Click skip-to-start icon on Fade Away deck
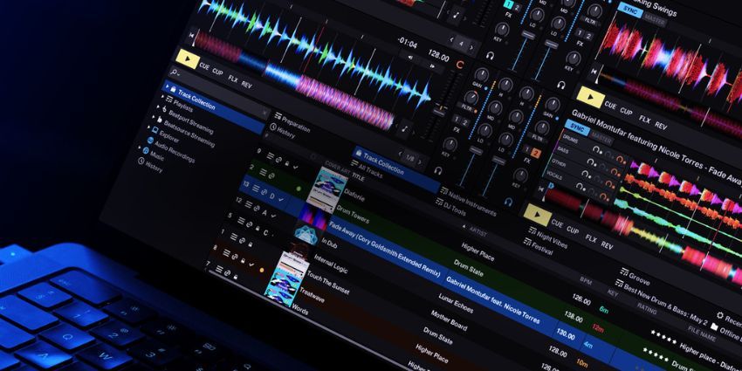Viewport: 742px width, 371px height. pyautogui.click(x=542, y=189)
